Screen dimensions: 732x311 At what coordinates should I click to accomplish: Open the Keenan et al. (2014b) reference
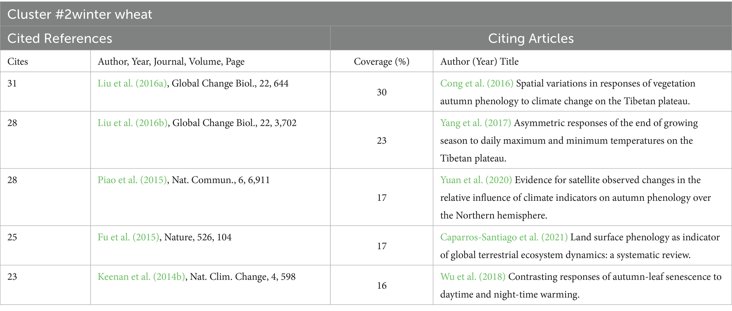pyautogui.click(x=141, y=277)
